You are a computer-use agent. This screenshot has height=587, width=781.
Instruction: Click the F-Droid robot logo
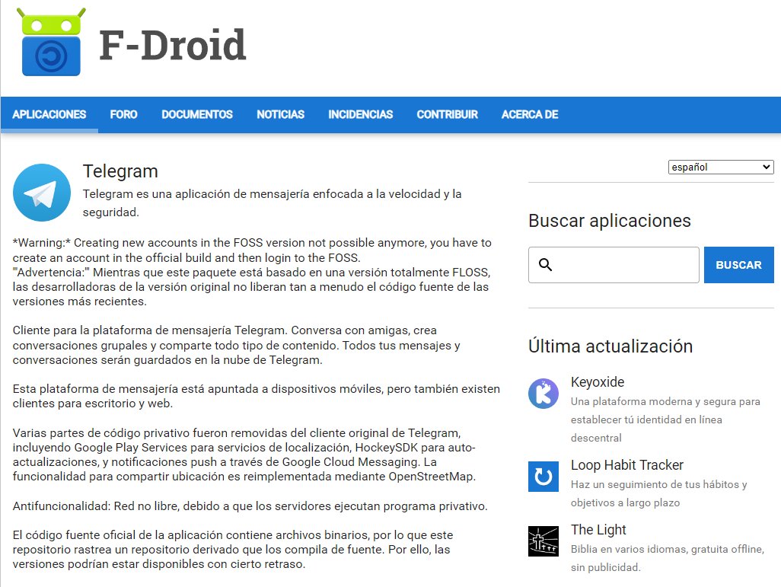click(x=51, y=43)
